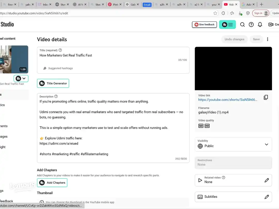Open the three-dot more options menu
The image size is (279, 209).
[x=268, y=39]
